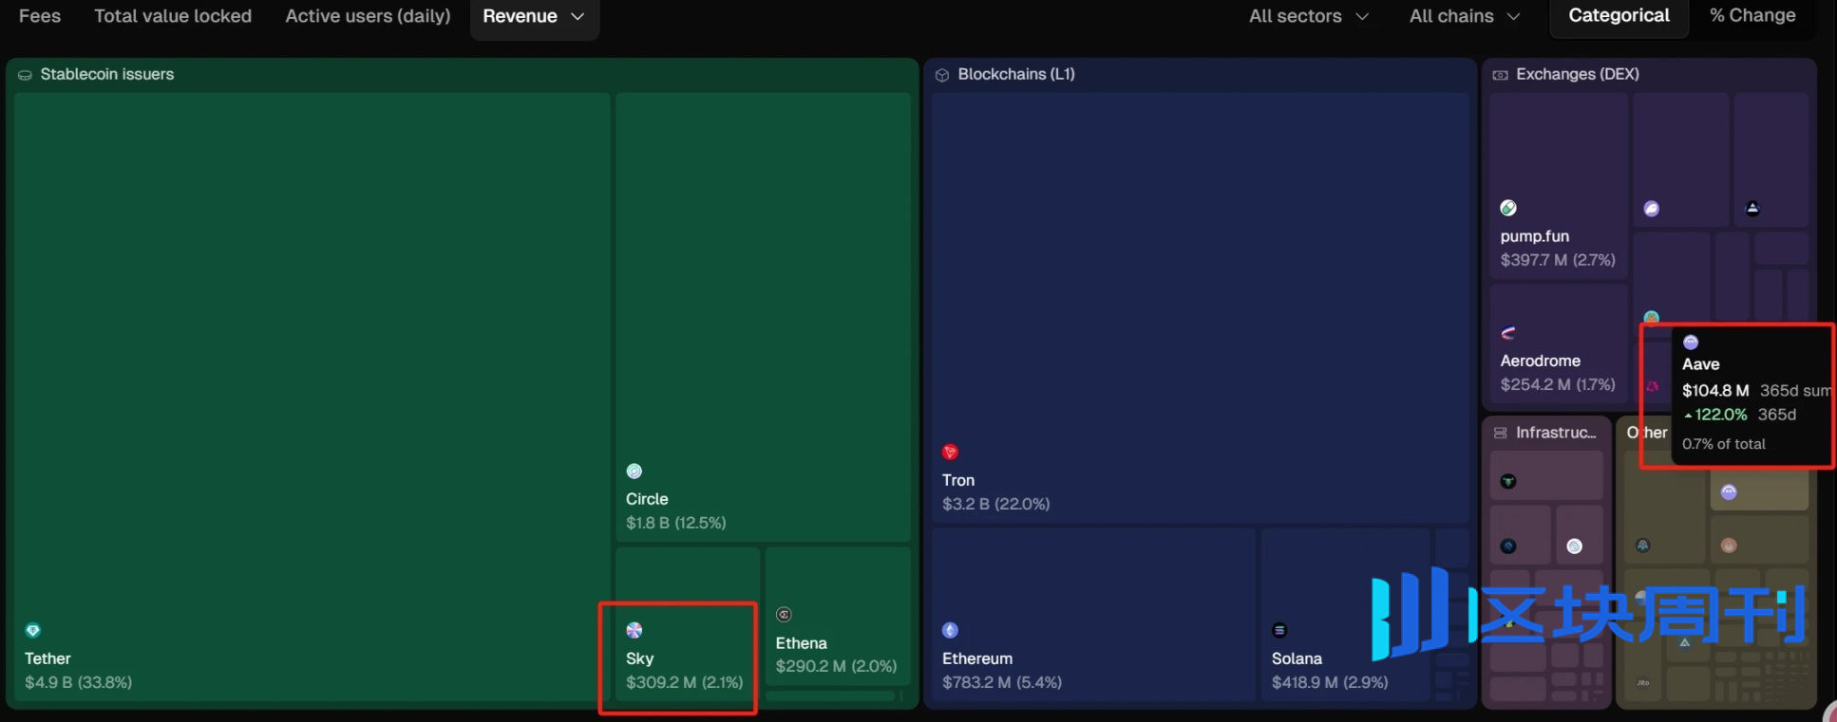
Task: Click the $254.2 M (1.7%) value
Action: (x=1558, y=384)
